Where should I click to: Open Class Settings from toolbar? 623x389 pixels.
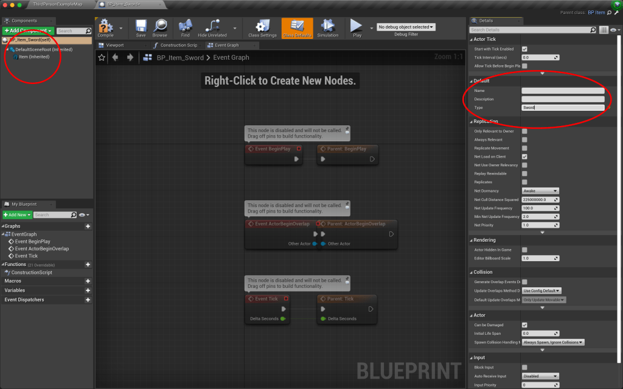click(263, 27)
